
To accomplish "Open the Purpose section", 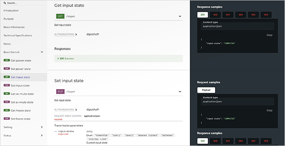I will point(8,19).
